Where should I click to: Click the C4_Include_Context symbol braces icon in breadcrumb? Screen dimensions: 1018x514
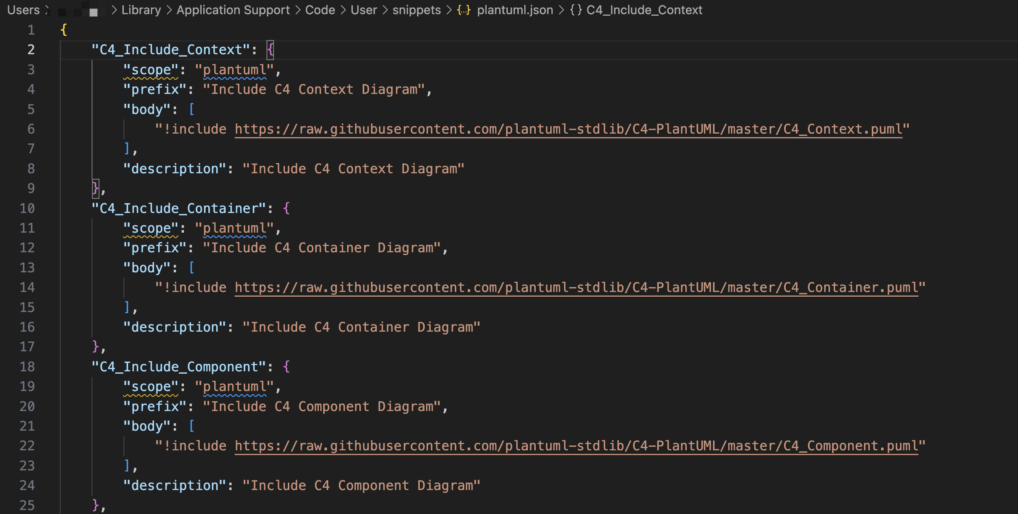point(576,10)
